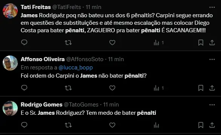
Task: Like Affonso Oliveira's tweet
Action: pos(112,88)
